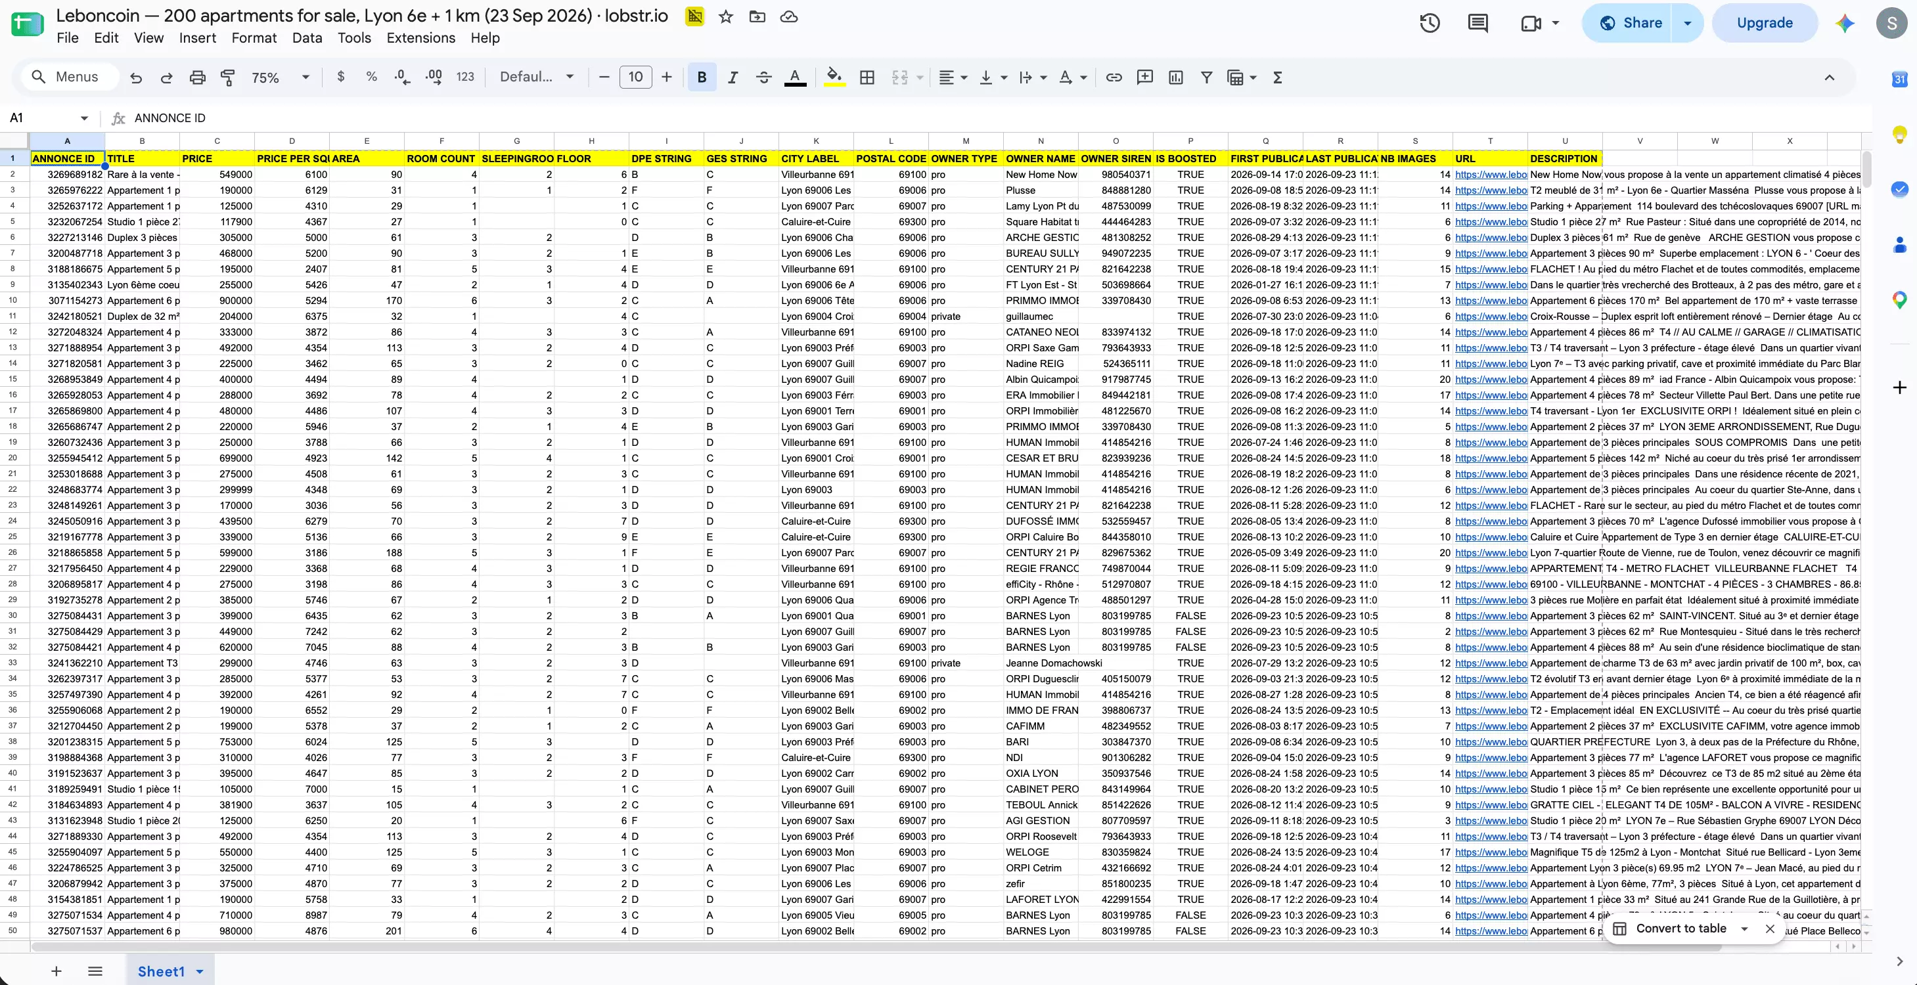Image resolution: width=1917 pixels, height=985 pixels.
Task: Toggle bold formatting
Action: pyautogui.click(x=702, y=77)
